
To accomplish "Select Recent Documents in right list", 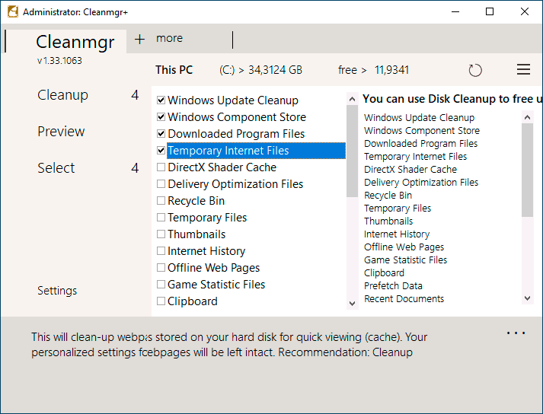I will pos(404,299).
